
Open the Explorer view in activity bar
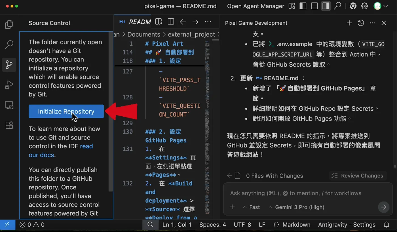click(x=9, y=25)
